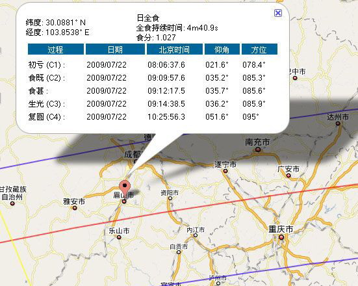Viewport: 358px width, 286px height.
Task: Click the 遂宁市 city marker
Action: point(225,171)
